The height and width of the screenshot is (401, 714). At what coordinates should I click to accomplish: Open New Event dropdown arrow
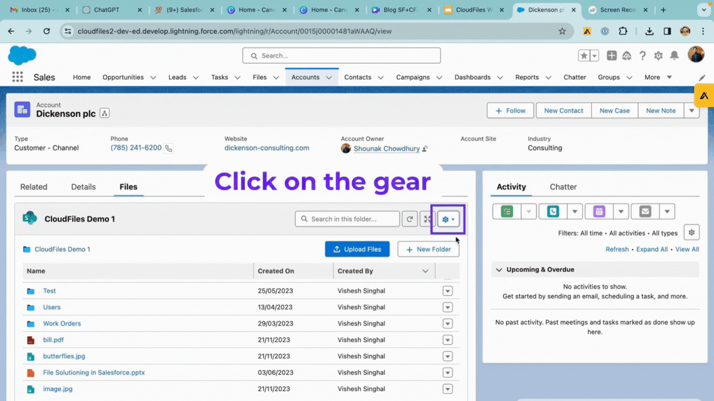pyautogui.click(x=621, y=212)
